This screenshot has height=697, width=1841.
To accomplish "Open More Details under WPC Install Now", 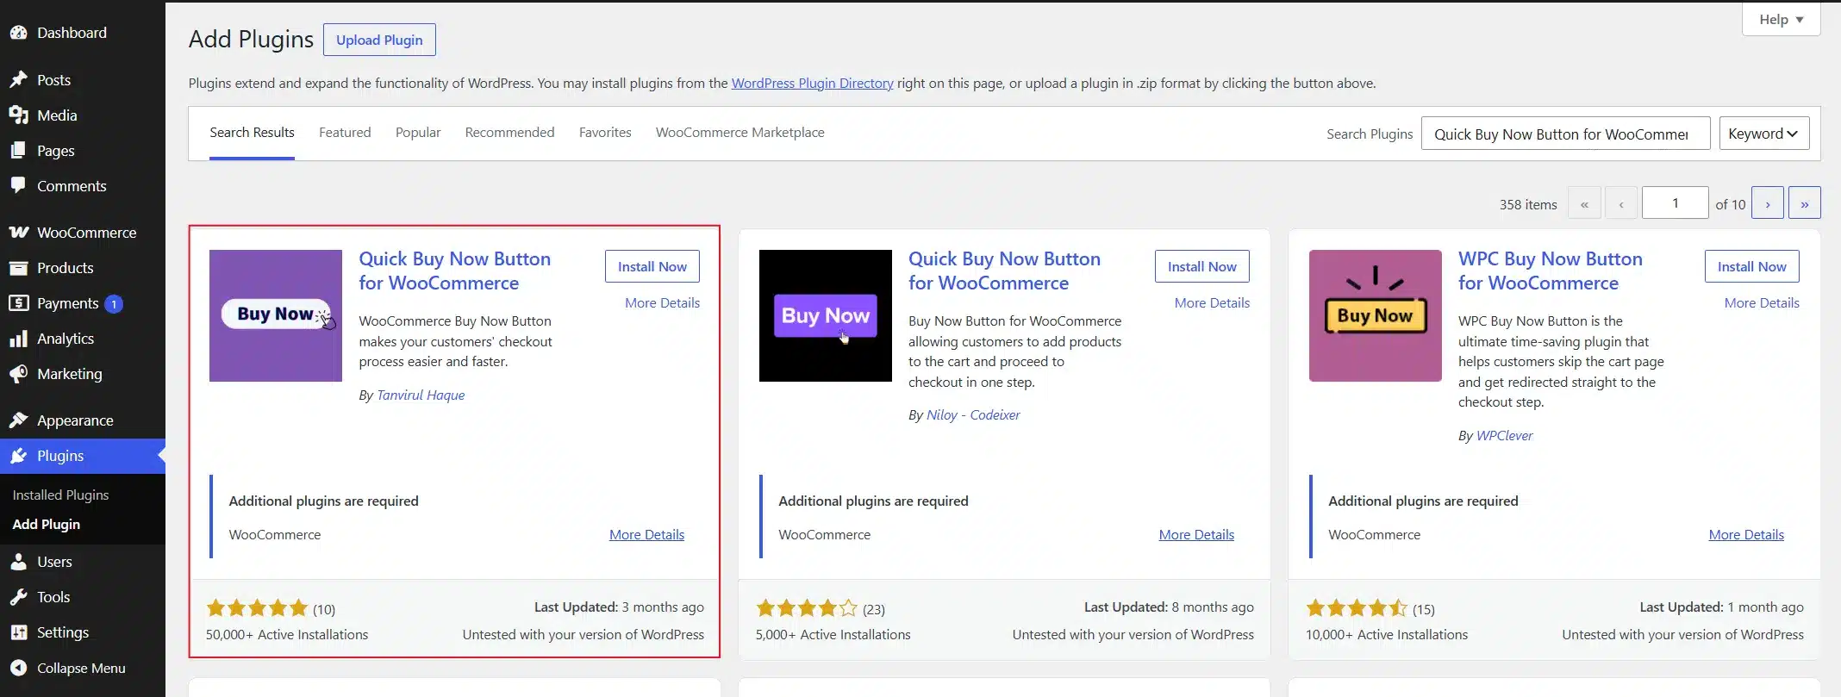I will (x=1762, y=303).
